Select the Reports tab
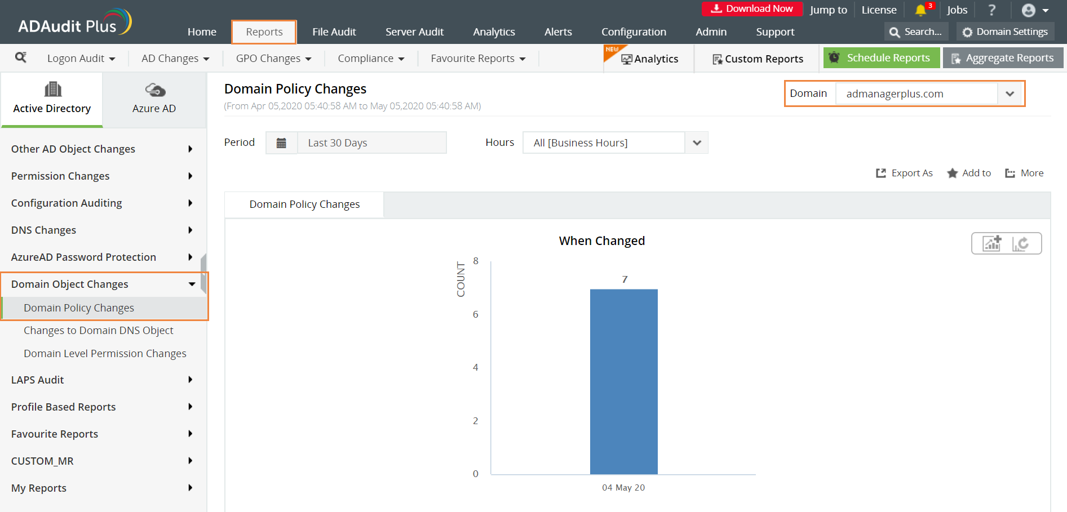 tap(264, 32)
